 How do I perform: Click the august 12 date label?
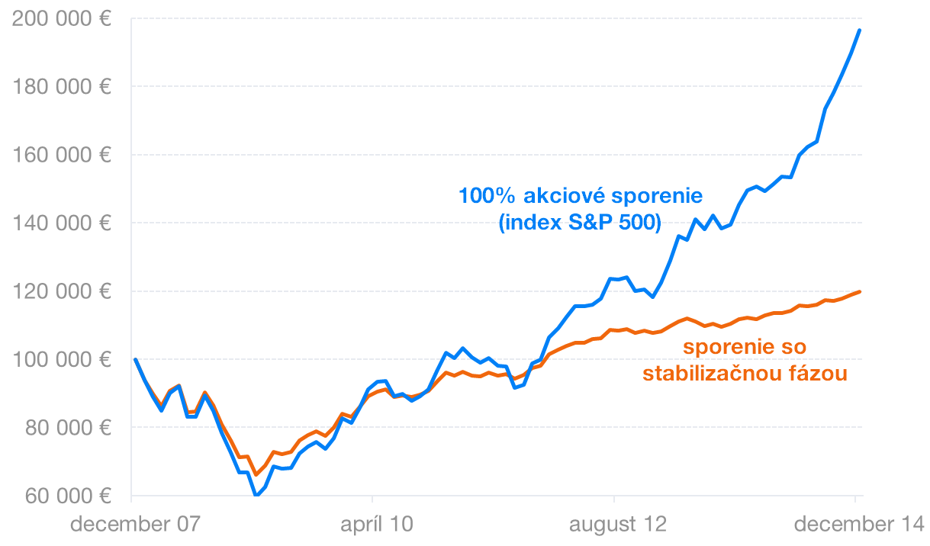(x=613, y=525)
